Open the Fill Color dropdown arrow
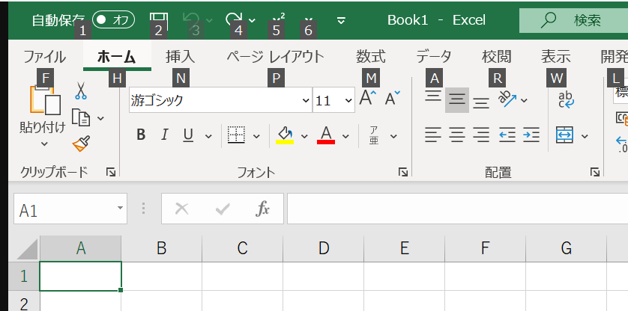This screenshot has height=311, width=628. [304, 136]
